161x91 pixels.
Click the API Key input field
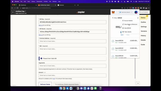pyautogui.click(x=72, y=22)
